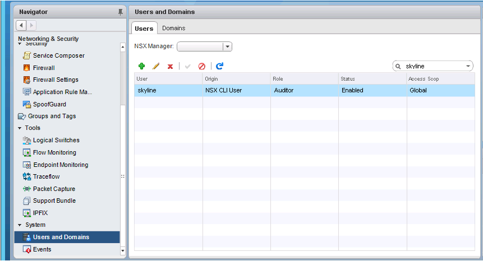Image resolution: width=483 pixels, height=261 pixels.
Task: Switch to the Domains tab
Action: [173, 28]
